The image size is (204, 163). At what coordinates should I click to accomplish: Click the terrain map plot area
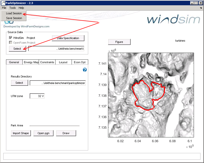click(151, 95)
